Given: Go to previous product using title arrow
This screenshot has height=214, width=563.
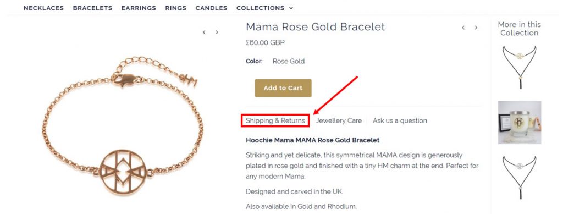Looking at the screenshot, I should tap(463, 28).
